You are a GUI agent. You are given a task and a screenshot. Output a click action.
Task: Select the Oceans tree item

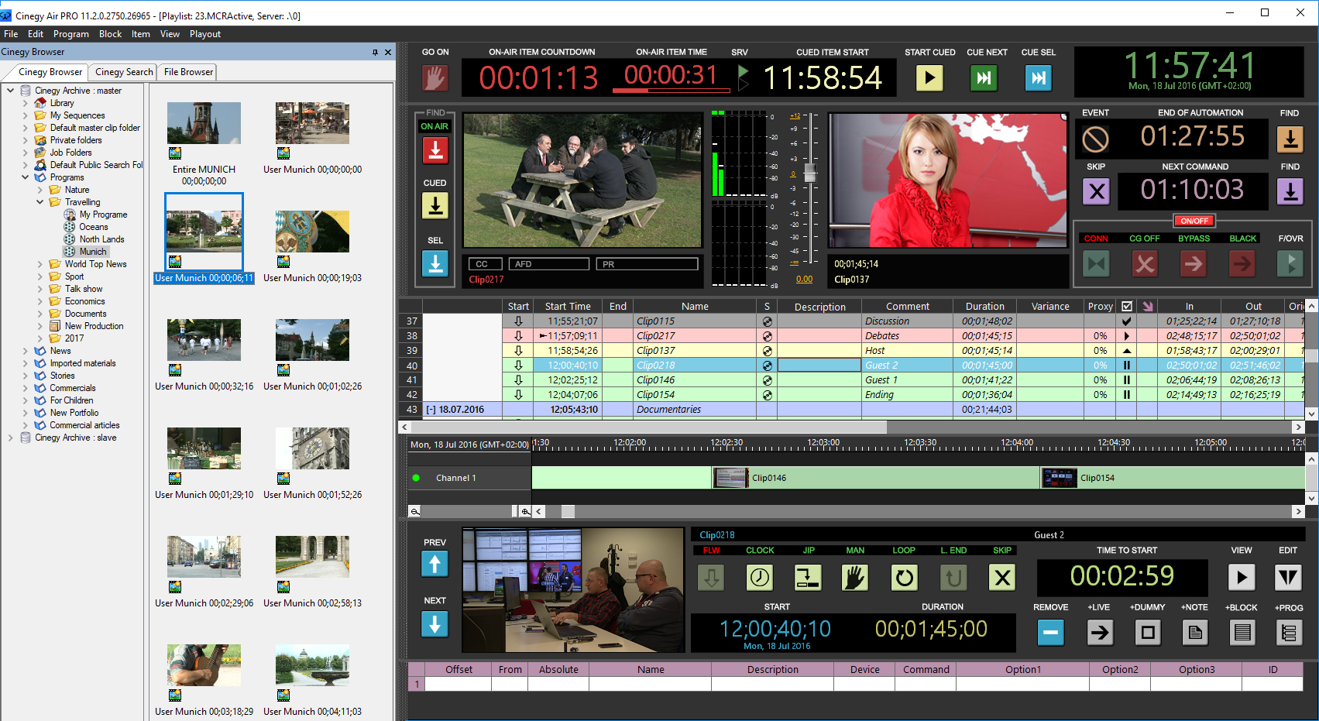93,227
